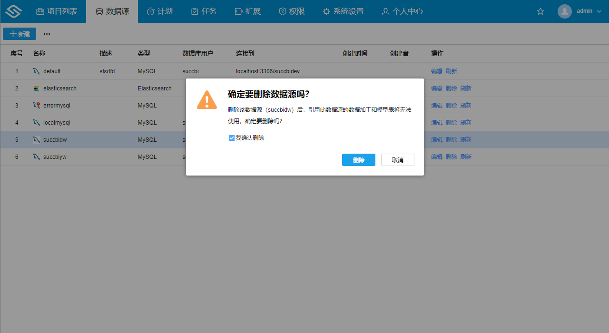Click the orange warning triangle in the dialog
This screenshot has width=609, height=333.
click(x=206, y=100)
